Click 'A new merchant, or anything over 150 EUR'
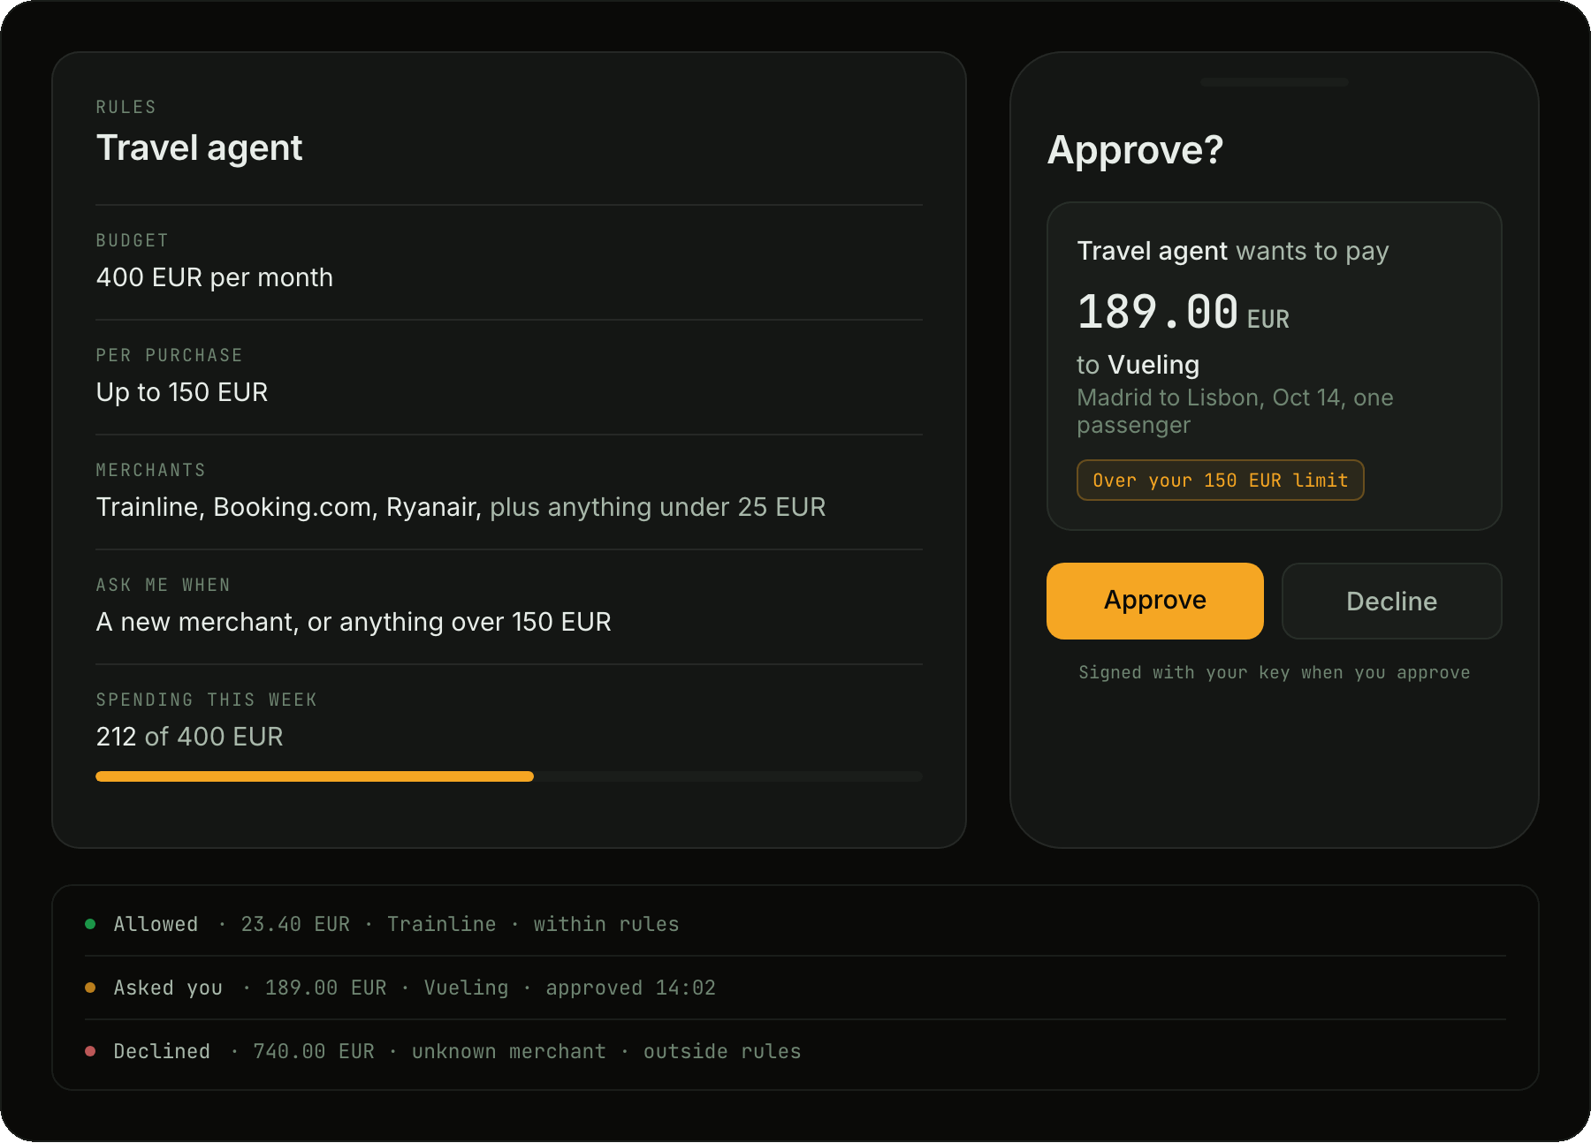 [354, 622]
